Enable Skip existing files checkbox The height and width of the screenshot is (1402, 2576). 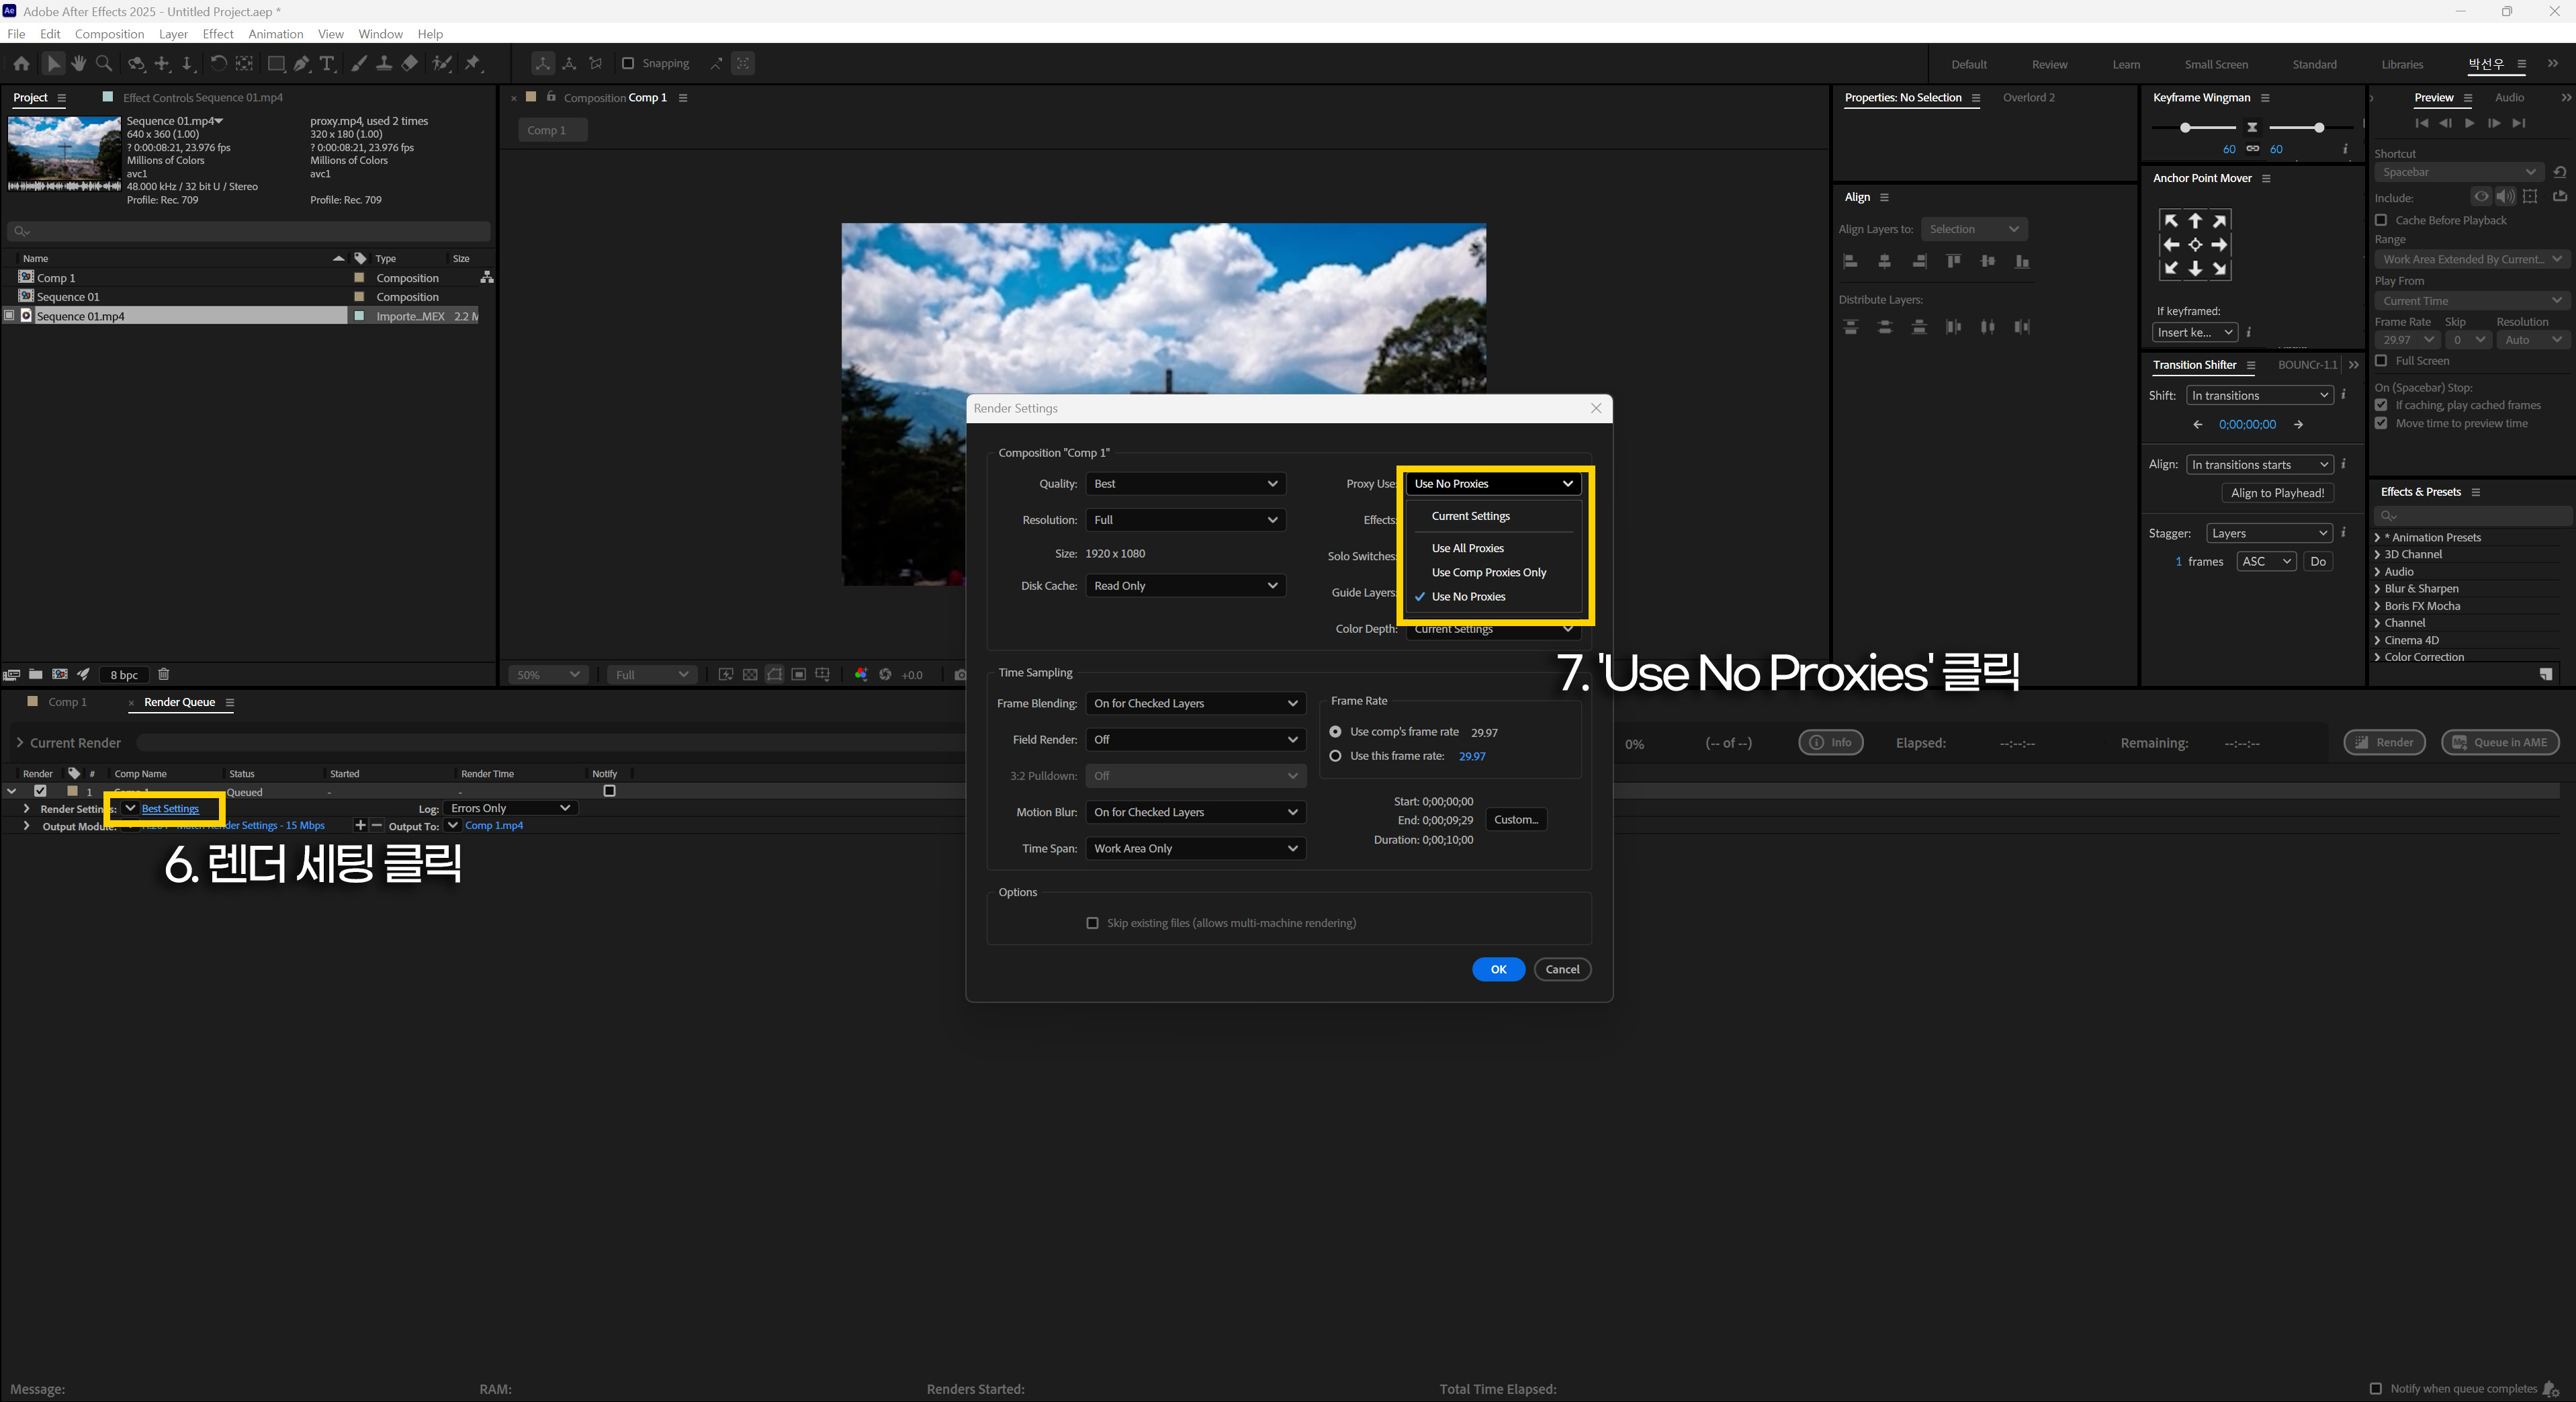click(1092, 923)
